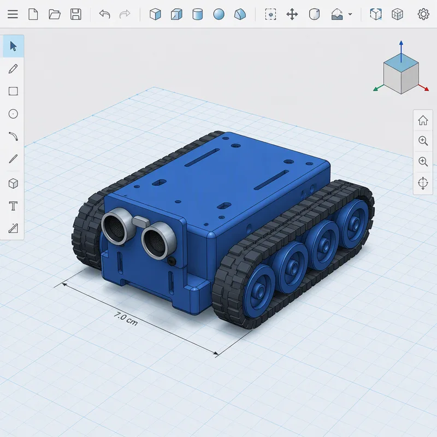
Task: Open a file with the folder icon
Action: coord(54,14)
